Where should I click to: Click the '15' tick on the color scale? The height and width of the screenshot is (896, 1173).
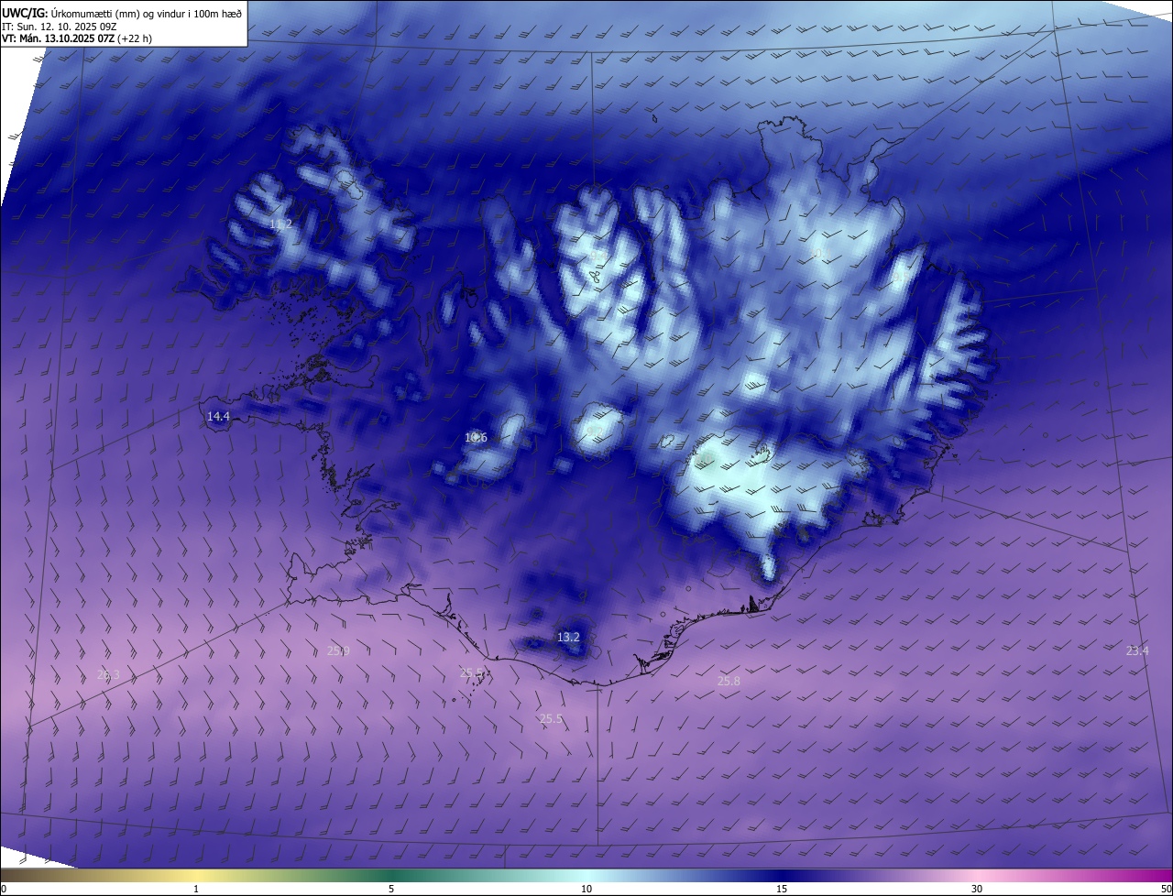click(x=782, y=889)
